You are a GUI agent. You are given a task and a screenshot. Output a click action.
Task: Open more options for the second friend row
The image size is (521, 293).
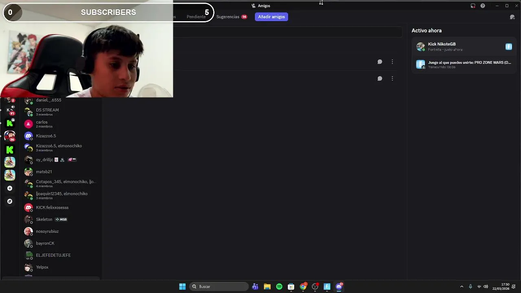(x=392, y=79)
